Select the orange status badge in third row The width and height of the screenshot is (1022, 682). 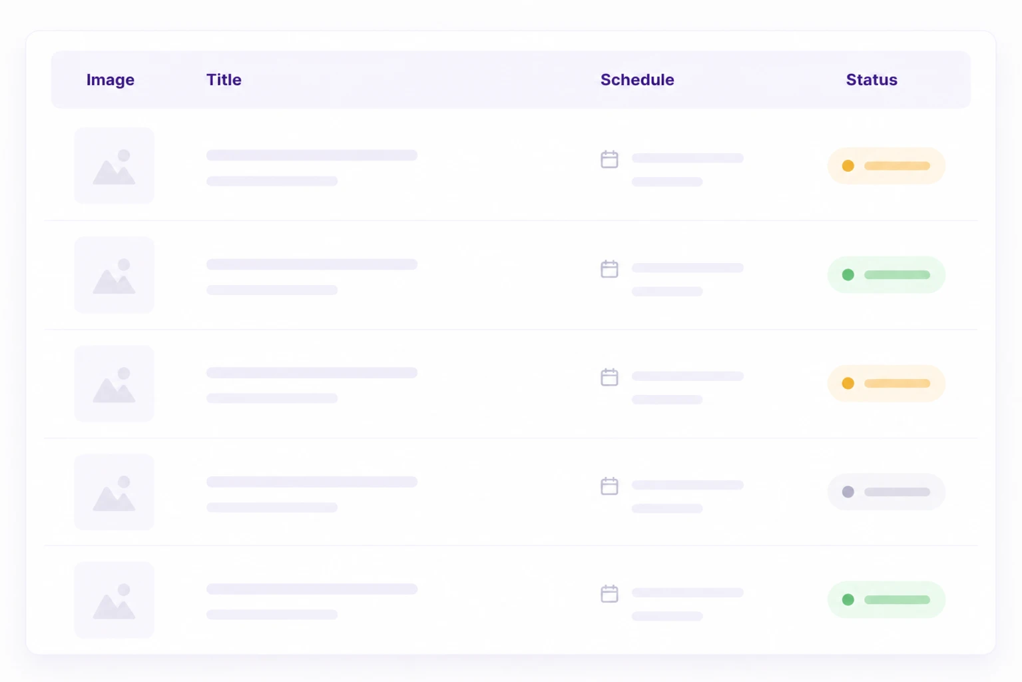(x=886, y=383)
